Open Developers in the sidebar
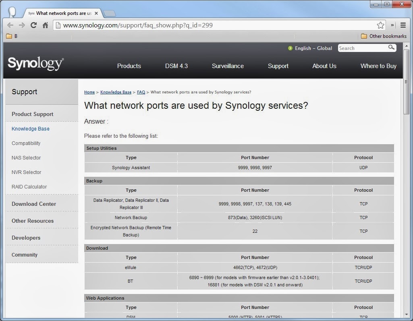 tap(26, 238)
